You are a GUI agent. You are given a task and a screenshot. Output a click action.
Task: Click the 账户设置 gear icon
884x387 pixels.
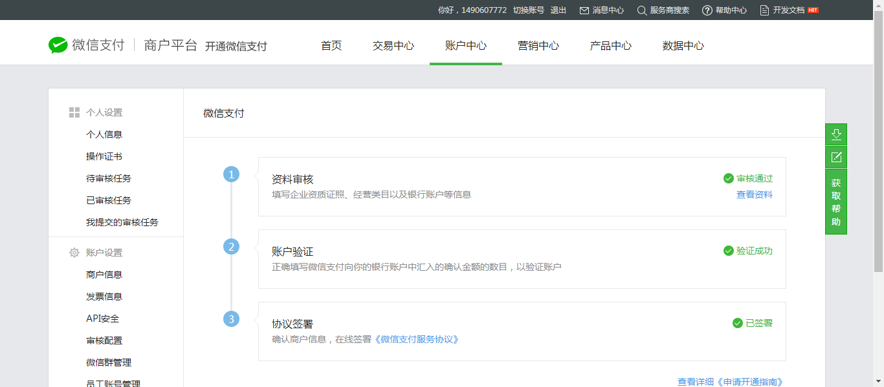(x=74, y=253)
